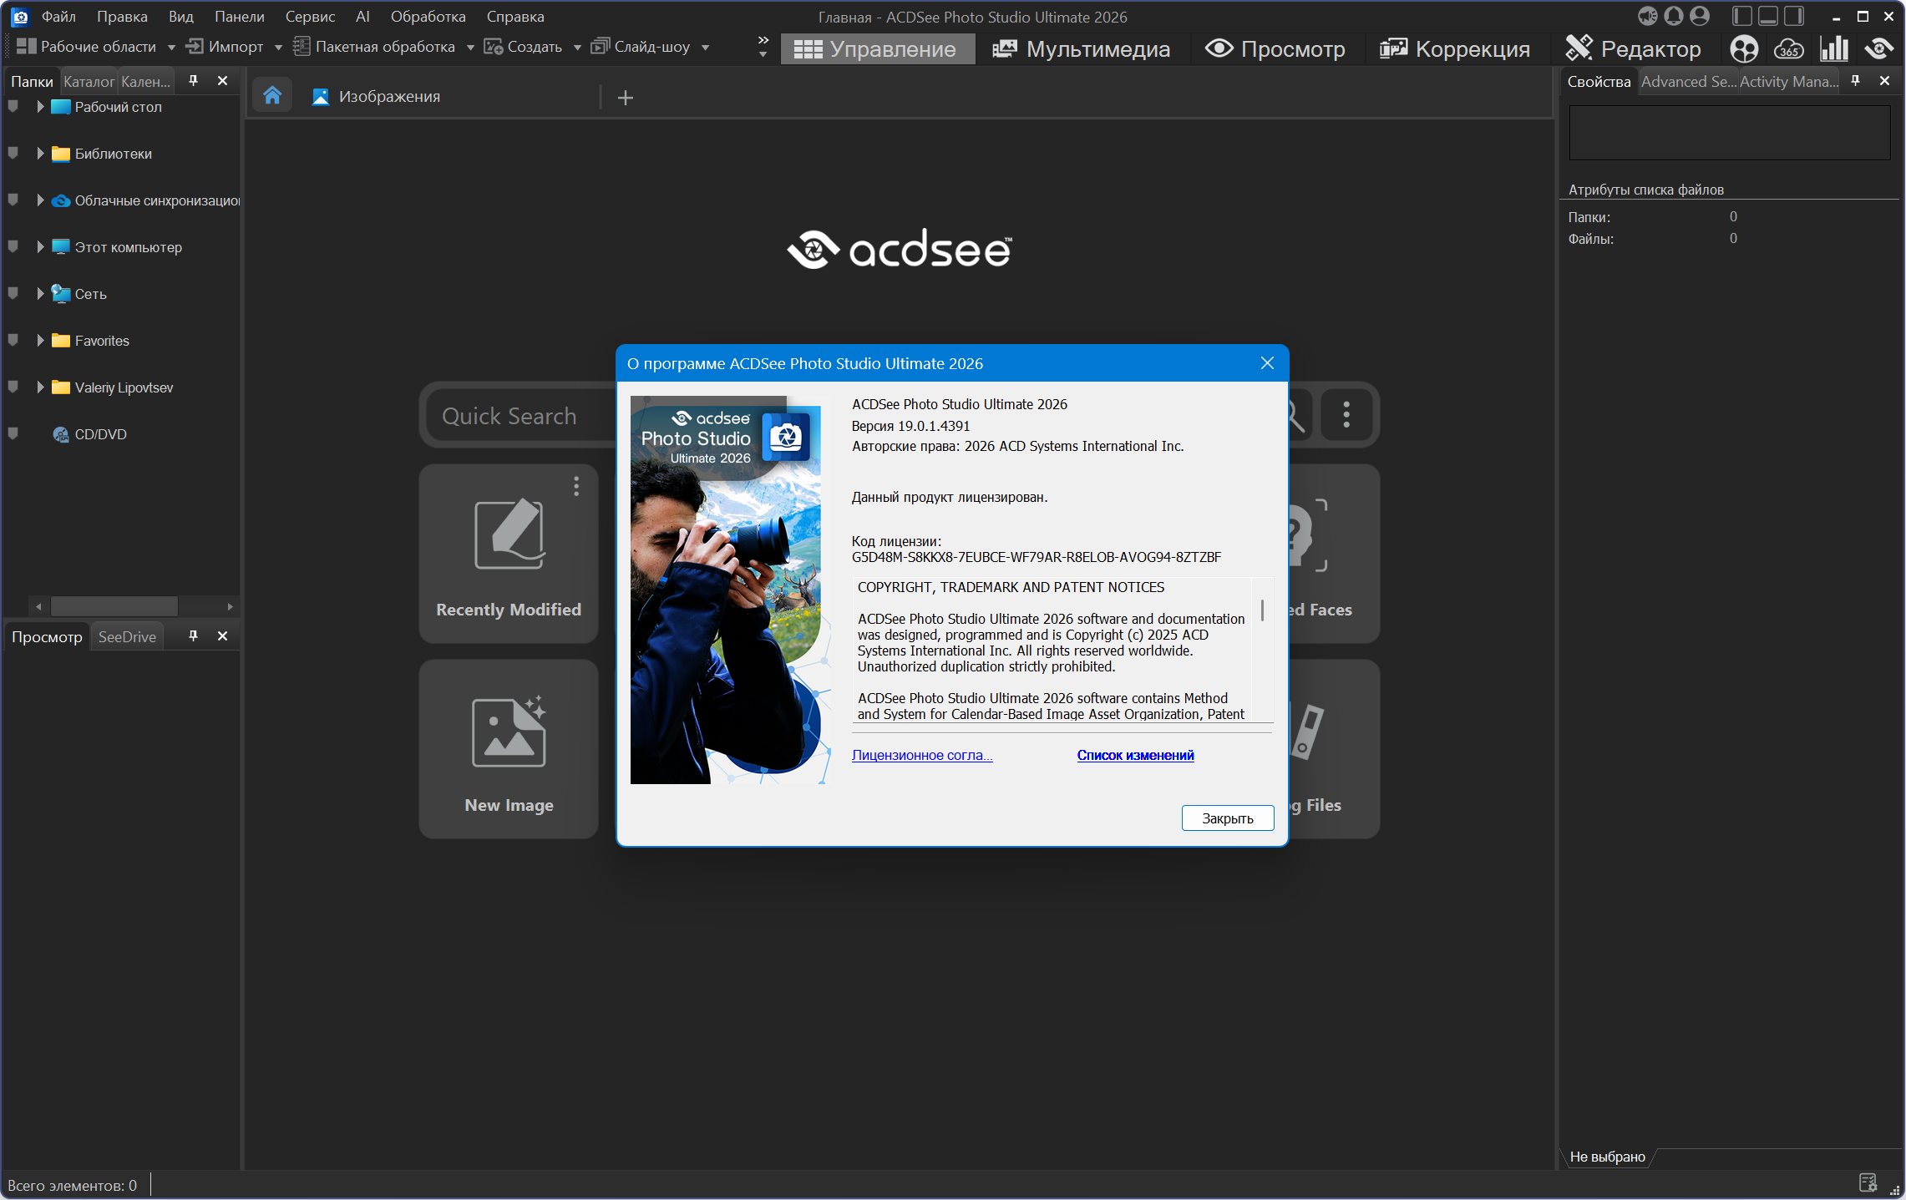1906x1200 pixels.
Task: Click the Home folder icon
Action: (x=271, y=96)
